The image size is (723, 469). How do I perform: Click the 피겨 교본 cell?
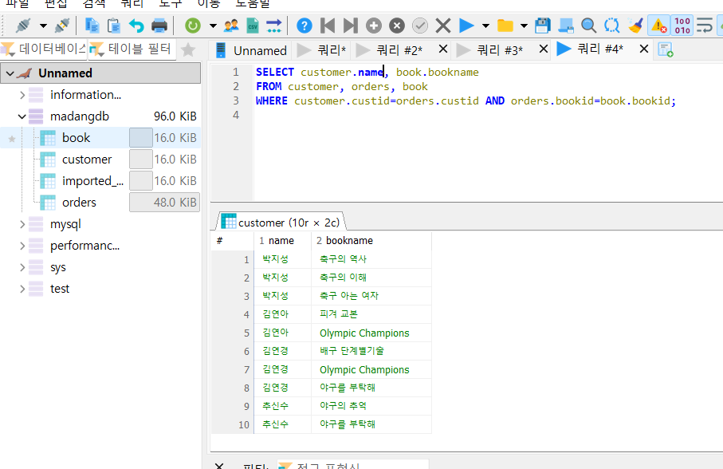(x=371, y=314)
